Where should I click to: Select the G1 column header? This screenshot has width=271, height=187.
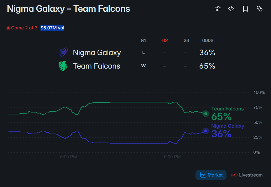143,40
